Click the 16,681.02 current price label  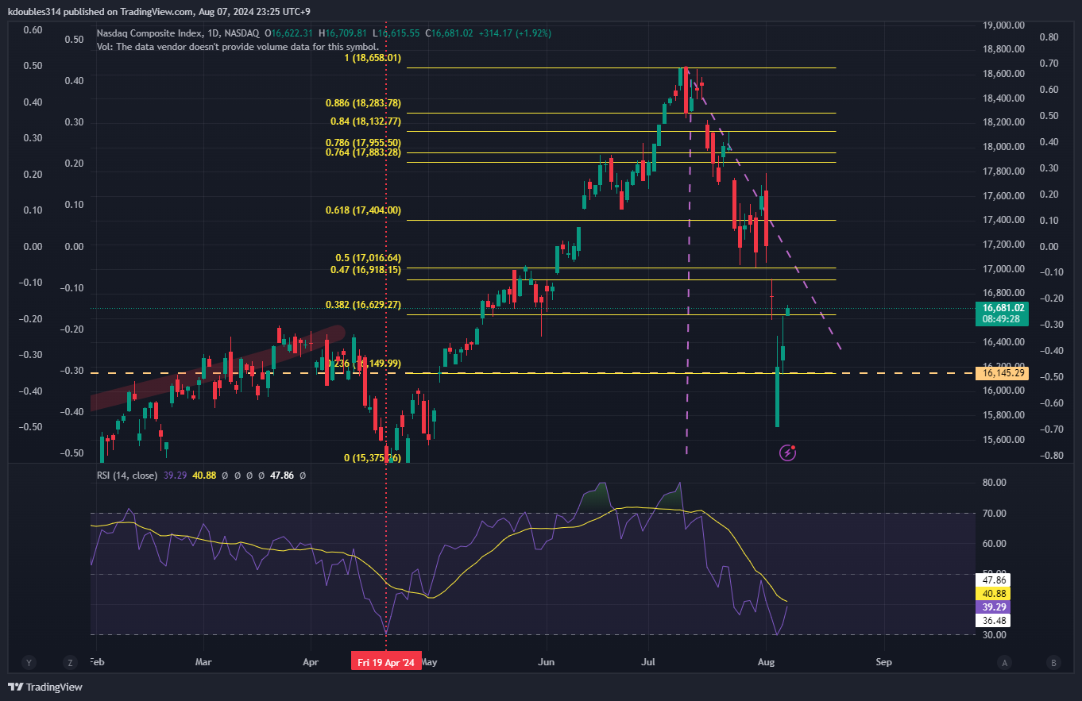tap(1004, 308)
